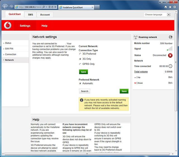Open browser Tools gear icon
This screenshot has height=157, width=179.
point(175,7)
